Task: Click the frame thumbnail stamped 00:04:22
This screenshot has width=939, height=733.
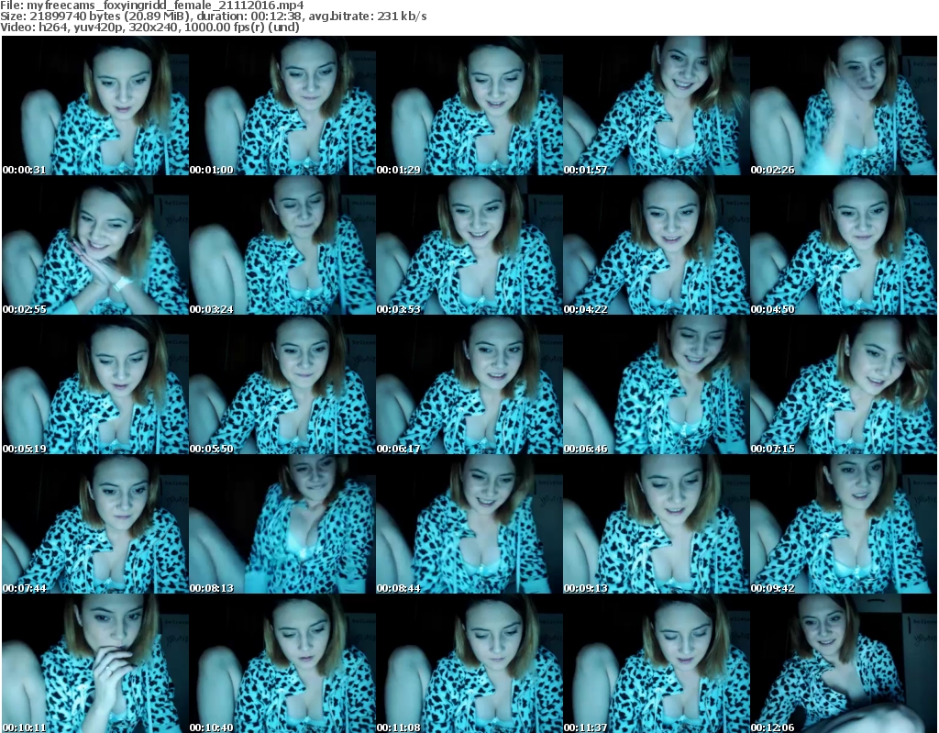Action: 656,245
